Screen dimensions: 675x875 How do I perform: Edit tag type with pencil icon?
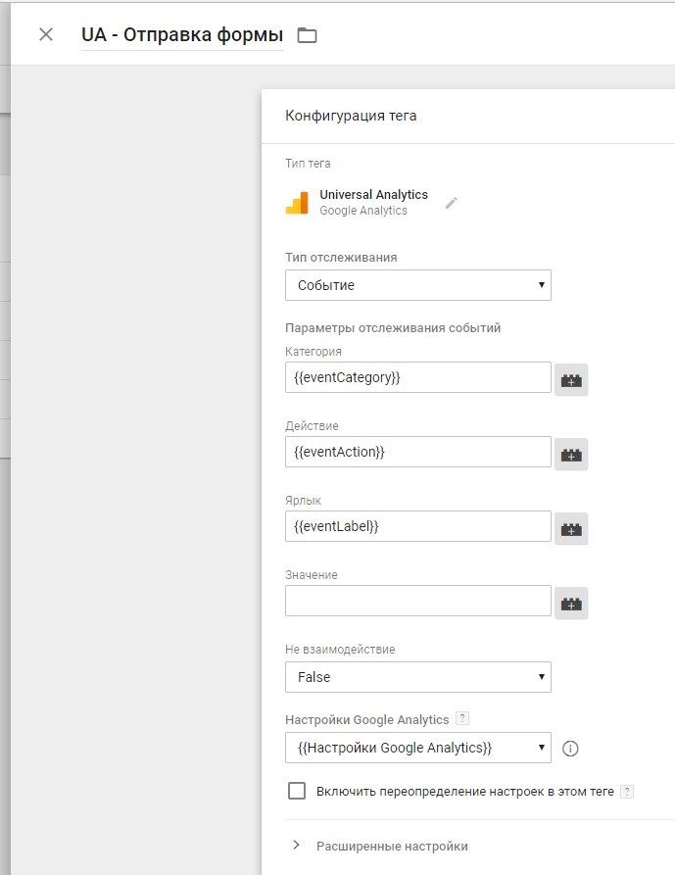[x=452, y=203]
